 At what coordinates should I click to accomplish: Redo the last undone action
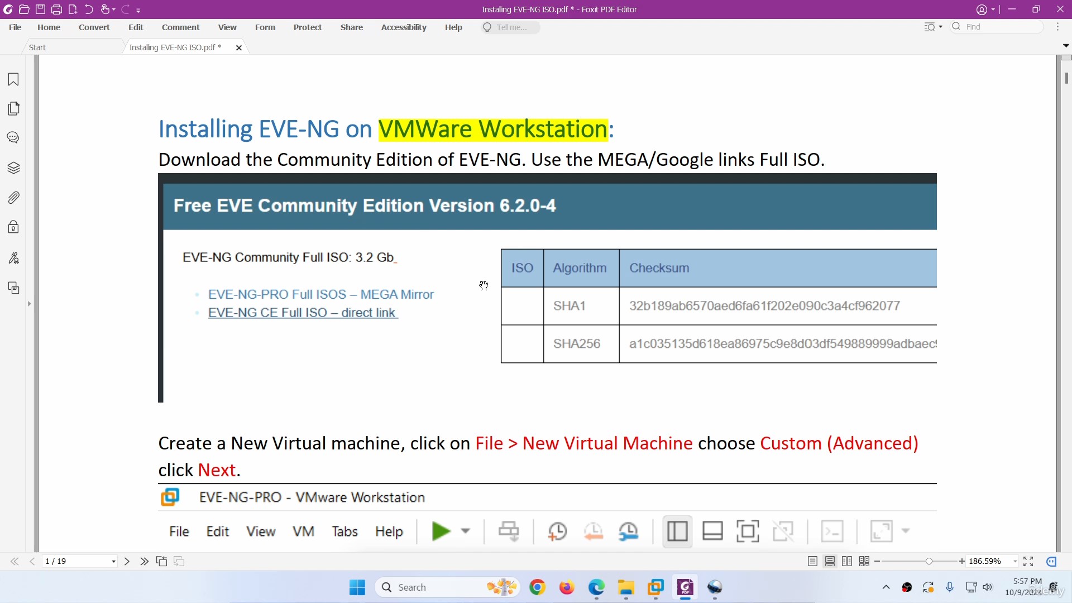126,9
